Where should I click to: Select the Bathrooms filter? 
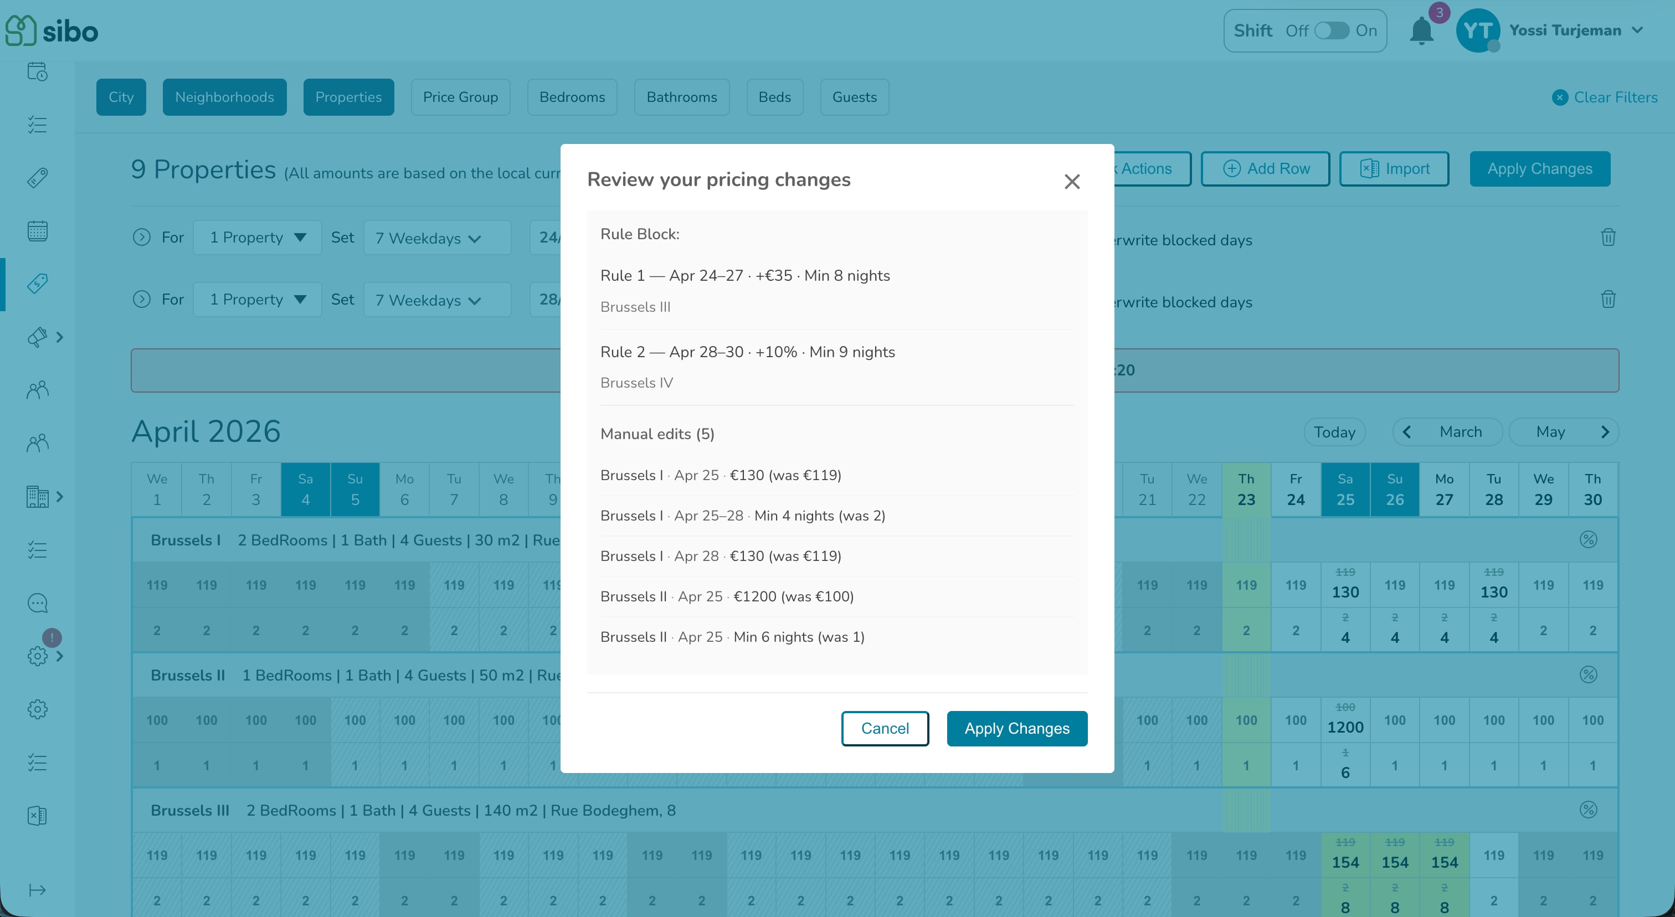(x=681, y=97)
